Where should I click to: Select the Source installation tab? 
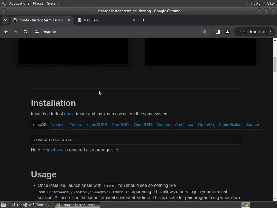[x=252, y=125]
